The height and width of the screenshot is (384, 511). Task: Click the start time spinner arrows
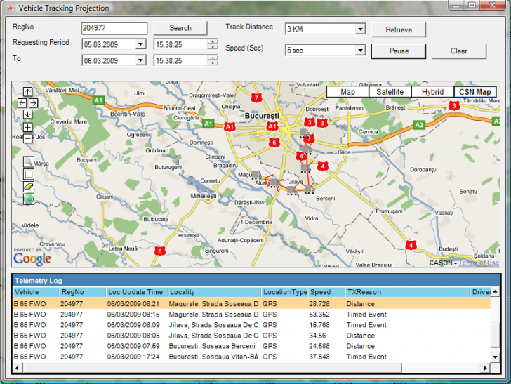coord(212,44)
